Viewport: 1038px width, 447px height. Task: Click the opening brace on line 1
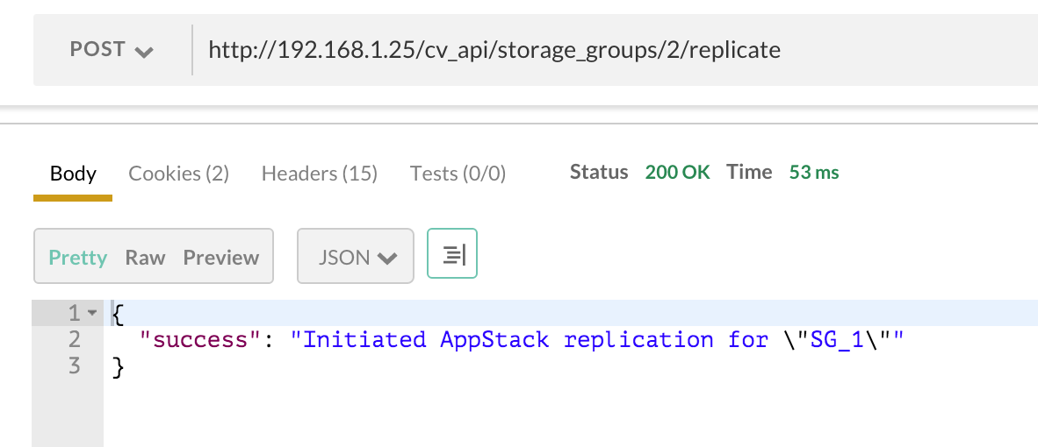[119, 313]
